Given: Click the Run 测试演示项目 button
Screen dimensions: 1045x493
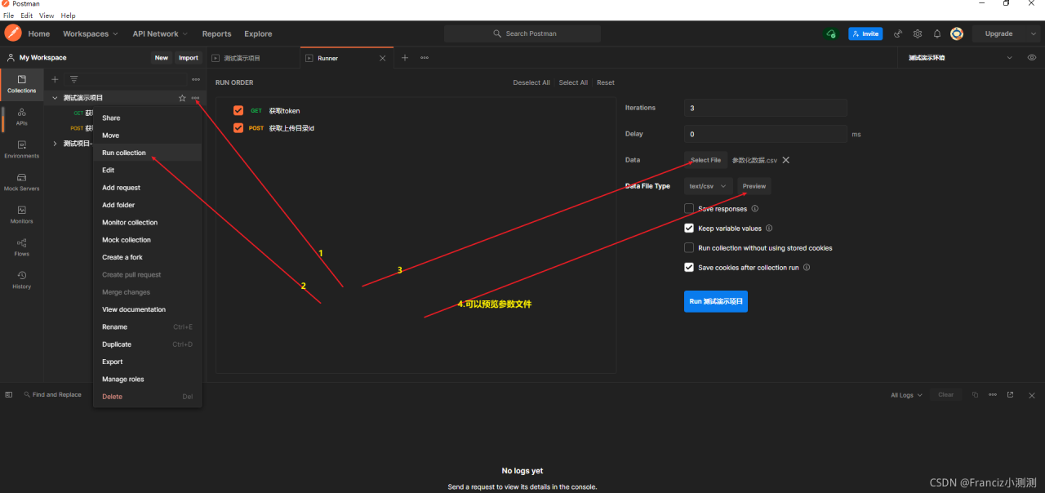Looking at the screenshot, I should (x=716, y=301).
